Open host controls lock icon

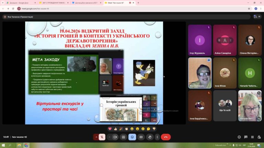[x=259, y=137]
